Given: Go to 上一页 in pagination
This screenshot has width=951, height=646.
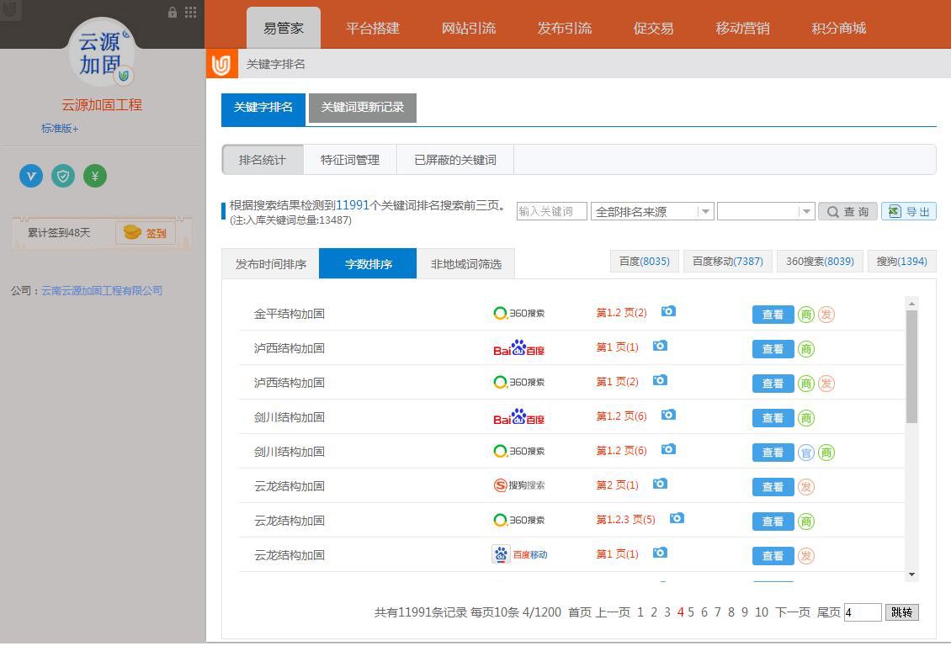Looking at the screenshot, I should click(614, 612).
